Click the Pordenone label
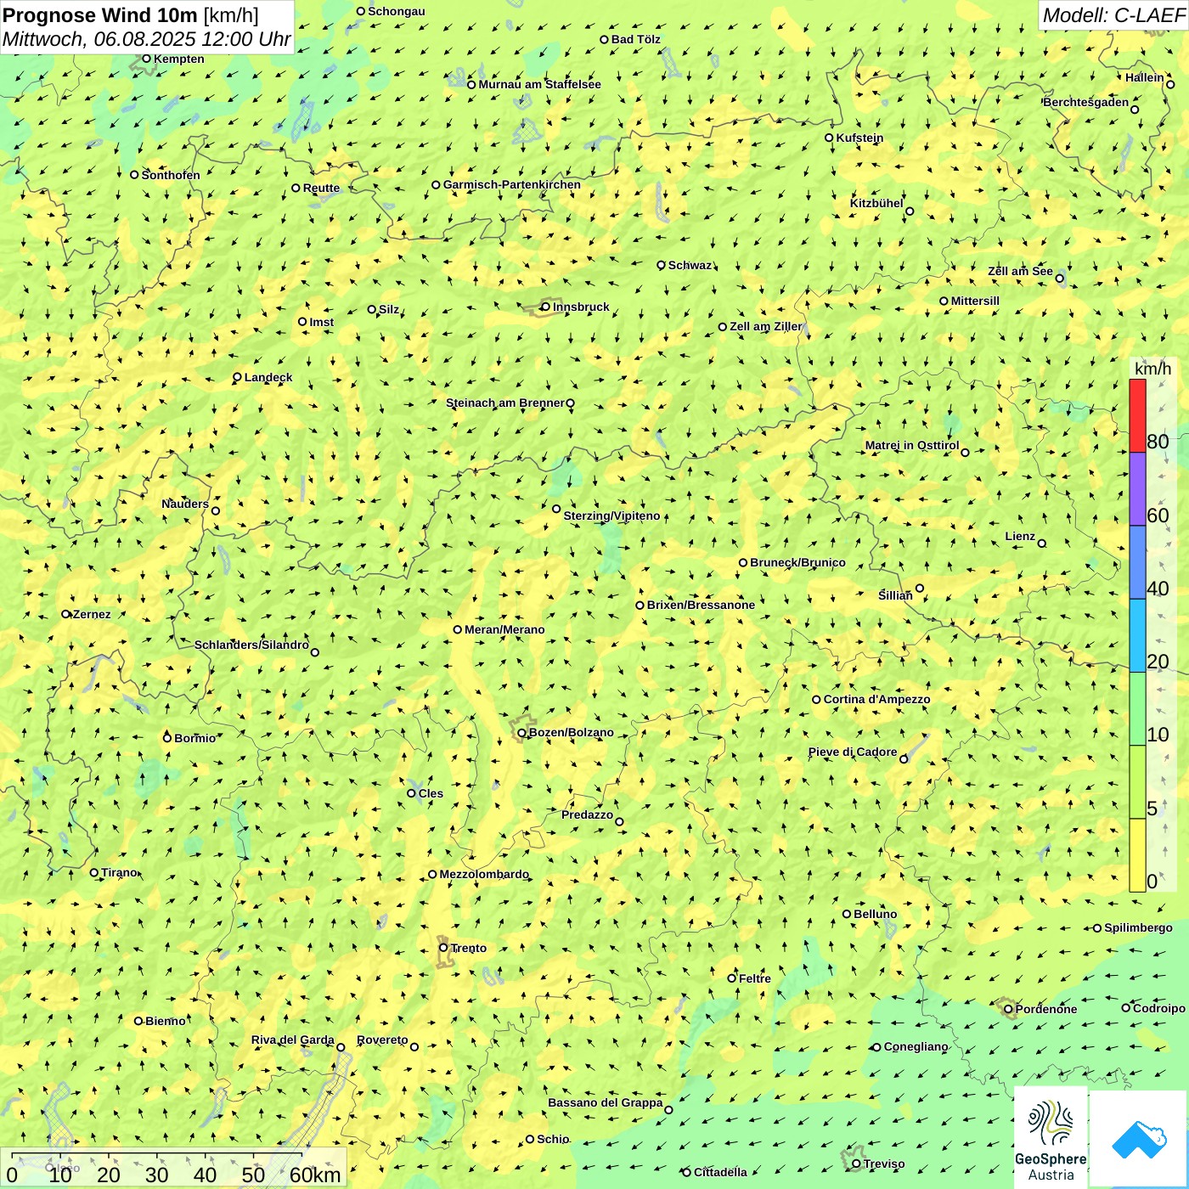Image resolution: width=1189 pixels, height=1189 pixels. (1045, 1009)
